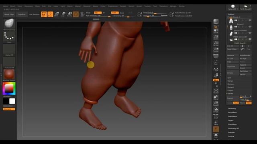This screenshot has height=144, width=257.
Task: Click the Move view icon
Action: point(216,98)
